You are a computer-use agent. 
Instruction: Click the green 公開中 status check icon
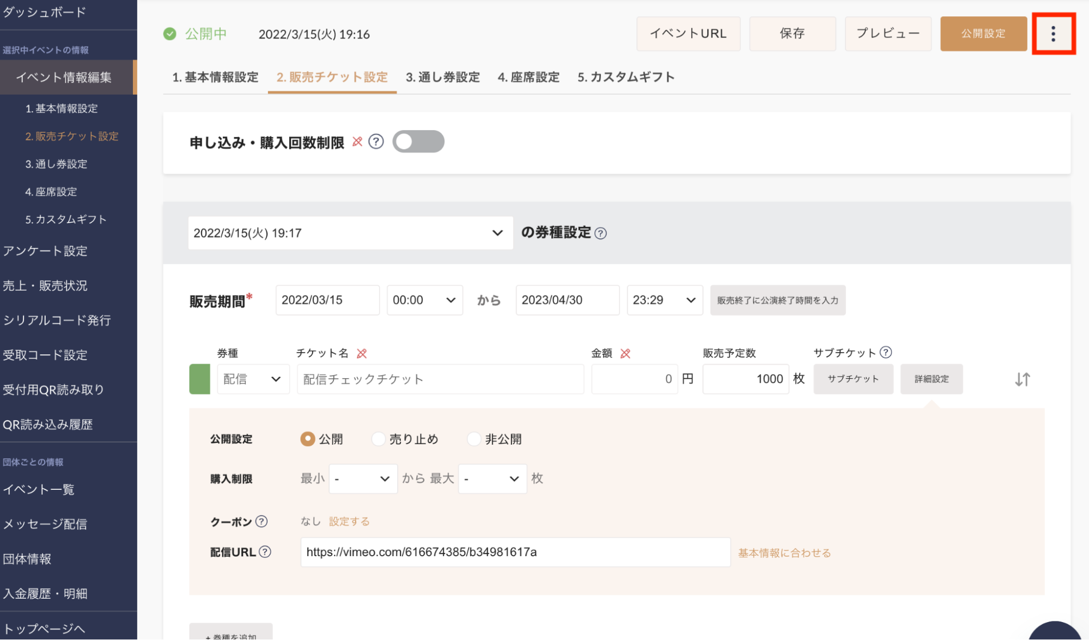(169, 34)
